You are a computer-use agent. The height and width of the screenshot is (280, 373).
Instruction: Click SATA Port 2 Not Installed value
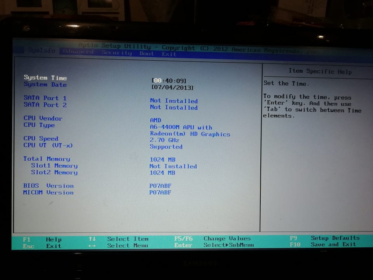point(174,107)
